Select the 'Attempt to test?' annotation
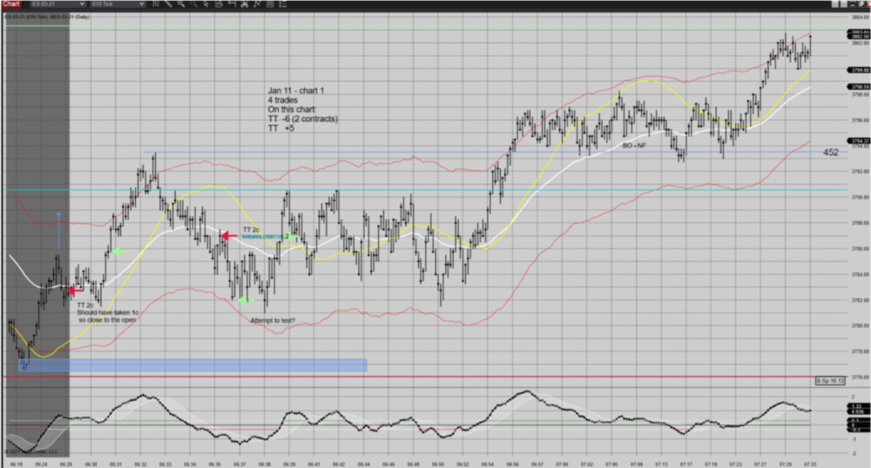This screenshot has width=871, height=468. pos(273,321)
